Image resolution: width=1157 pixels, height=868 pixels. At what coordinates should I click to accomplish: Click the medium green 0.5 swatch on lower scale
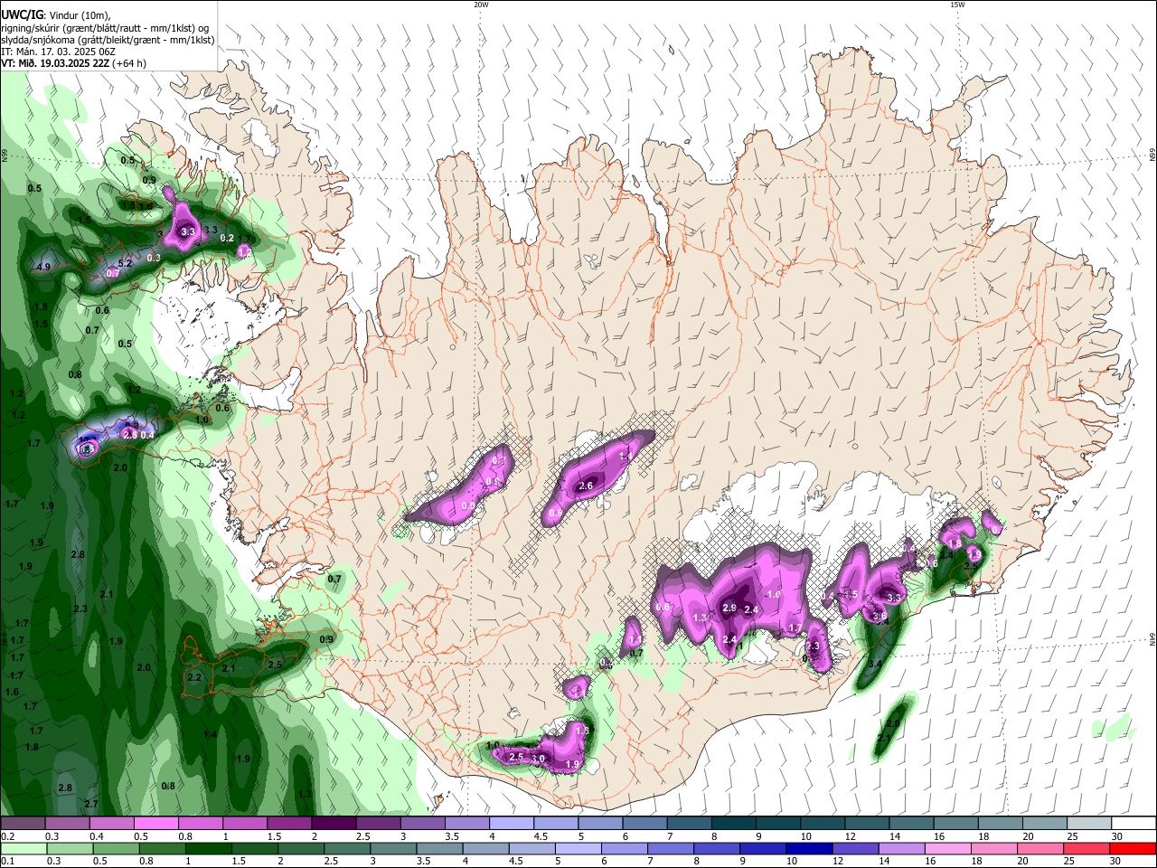click(x=118, y=849)
